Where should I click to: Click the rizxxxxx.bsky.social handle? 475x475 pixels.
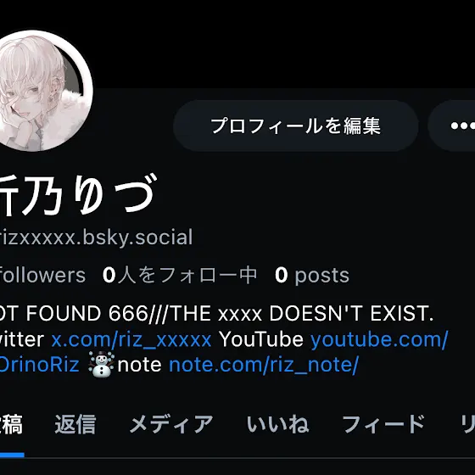[97, 237]
